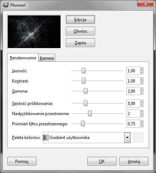Open the Paleta kolorów dropdown arrow
The width and height of the screenshot is (156, 173).
point(127,138)
